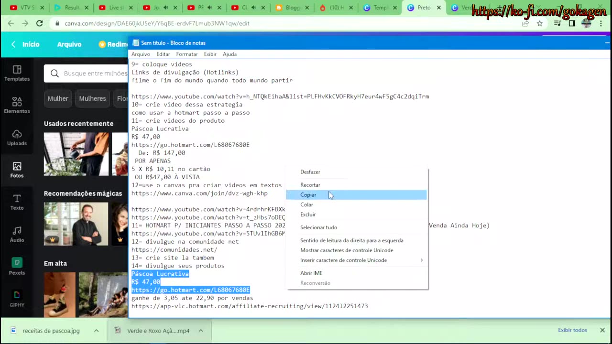The image size is (612, 344).
Task: Click browser forward navigation arrow
Action: pyautogui.click(x=25, y=23)
